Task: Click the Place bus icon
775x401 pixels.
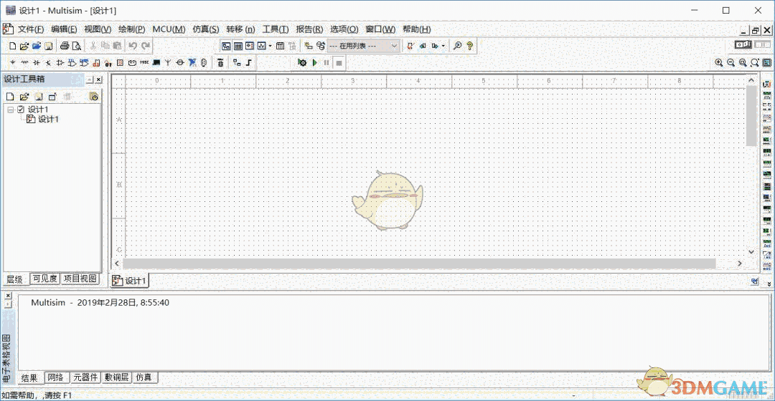Action: (248, 62)
